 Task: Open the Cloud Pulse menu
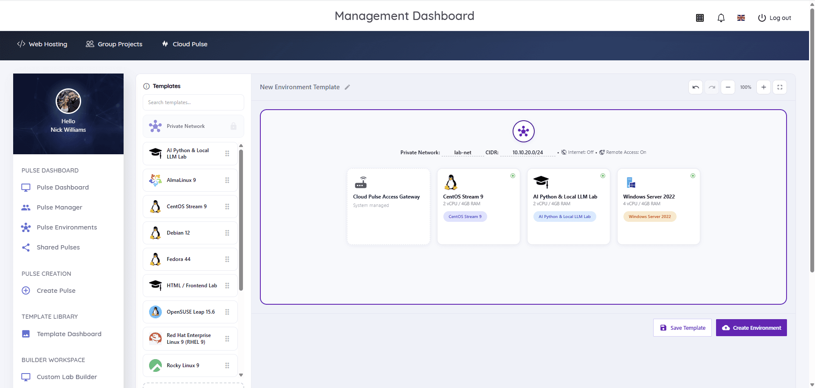185,44
